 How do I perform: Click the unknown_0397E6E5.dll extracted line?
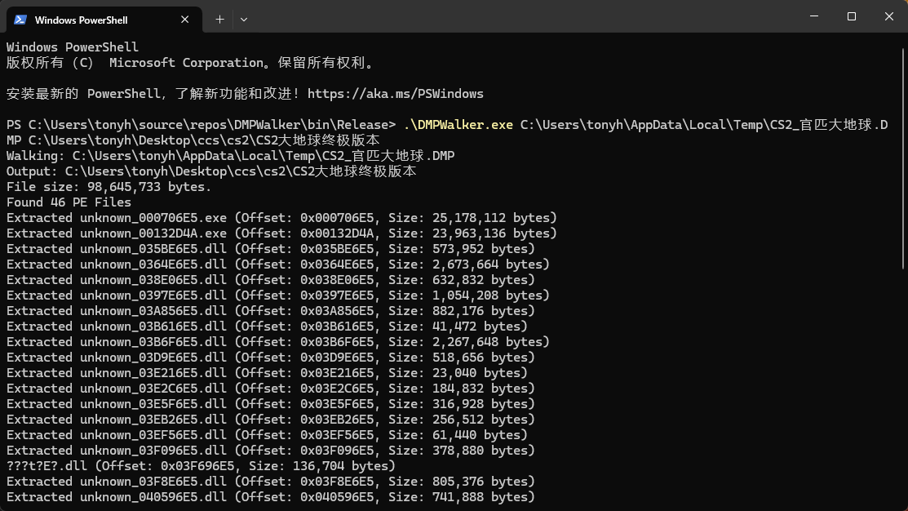278,295
